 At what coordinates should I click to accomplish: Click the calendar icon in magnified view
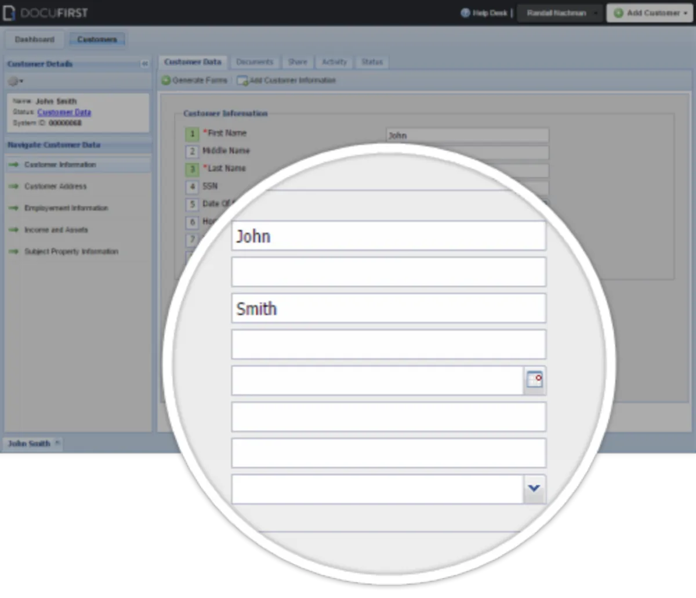pyautogui.click(x=534, y=380)
